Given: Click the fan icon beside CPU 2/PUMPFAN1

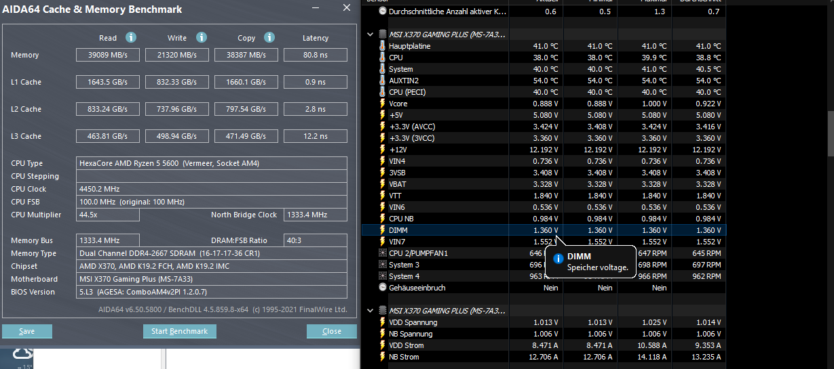Looking at the screenshot, I should [x=382, y=253].
